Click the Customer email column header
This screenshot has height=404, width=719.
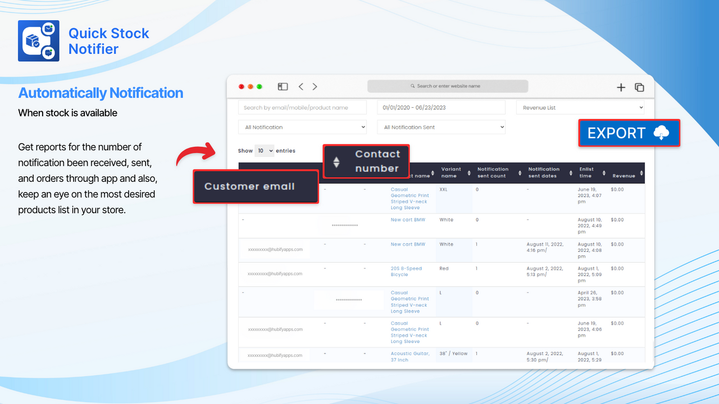pos(256,186)
